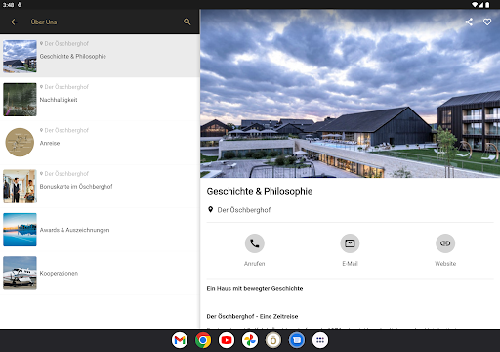The image size is (500, 352).
Task: Open YouTube from the dock
Action: (x=227, y=340)
